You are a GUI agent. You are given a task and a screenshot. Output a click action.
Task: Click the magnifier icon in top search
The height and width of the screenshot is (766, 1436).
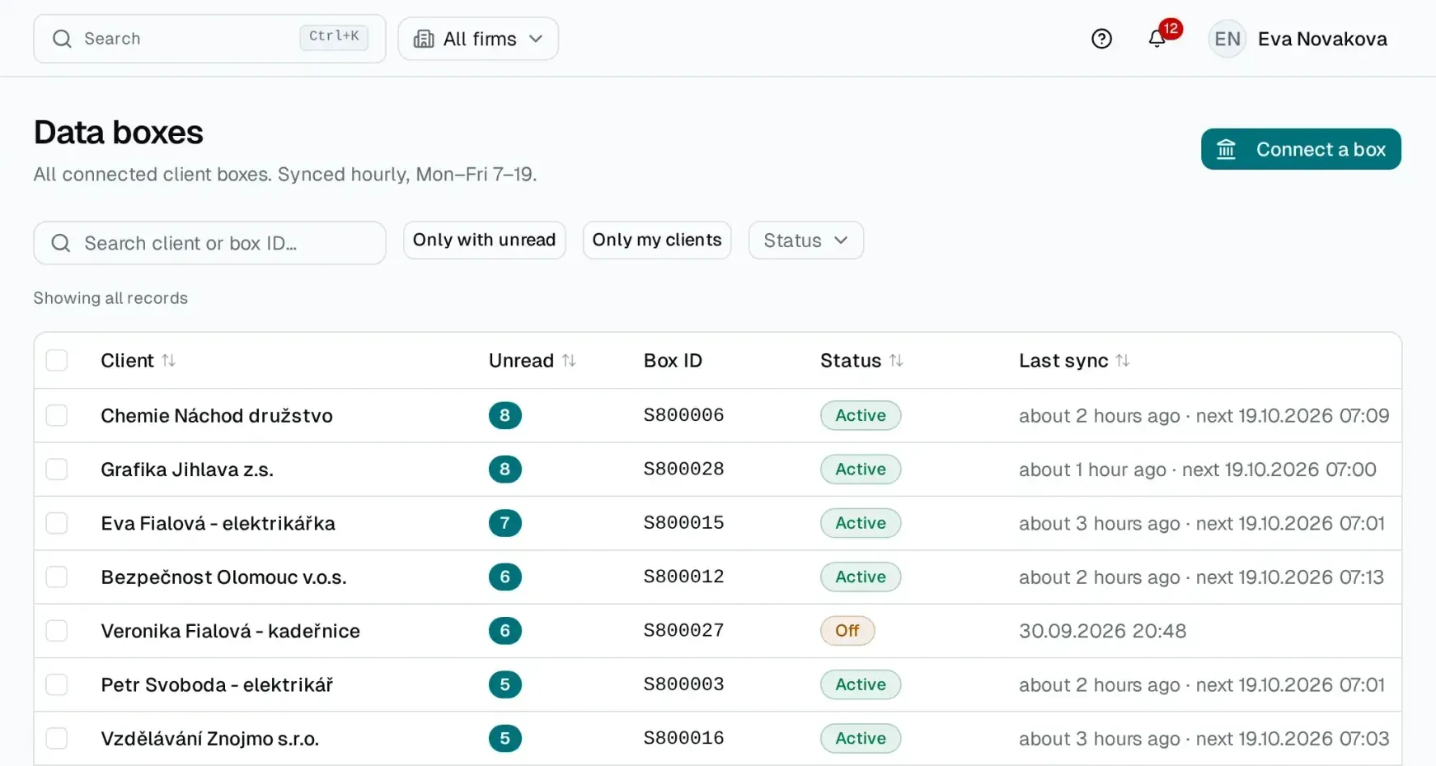point(62,39)
